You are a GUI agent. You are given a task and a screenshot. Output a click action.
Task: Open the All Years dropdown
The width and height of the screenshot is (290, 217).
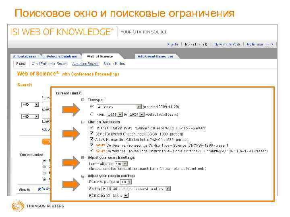[x=119, y=107]
